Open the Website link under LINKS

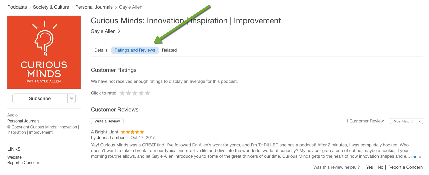(14, 157)
